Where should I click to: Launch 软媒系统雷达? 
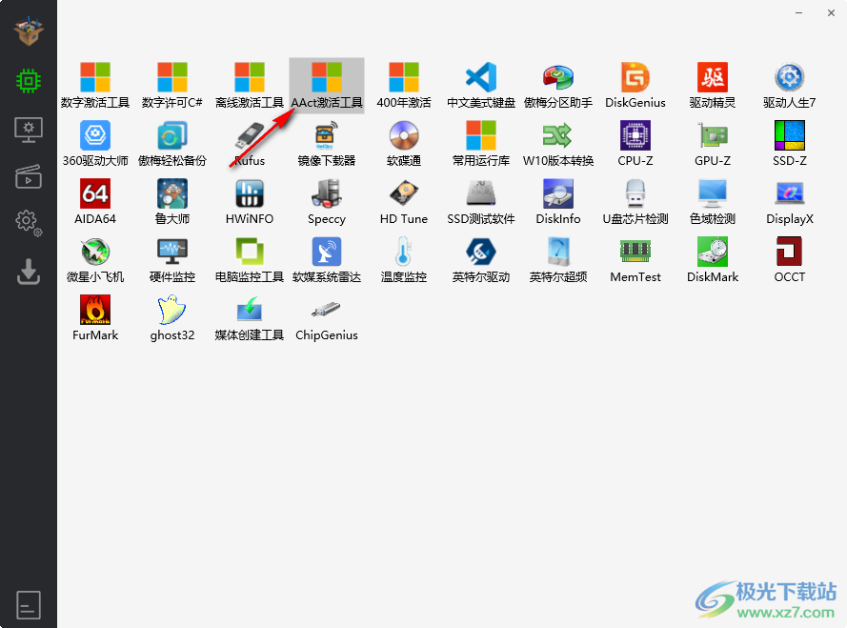tap(327, 259)
